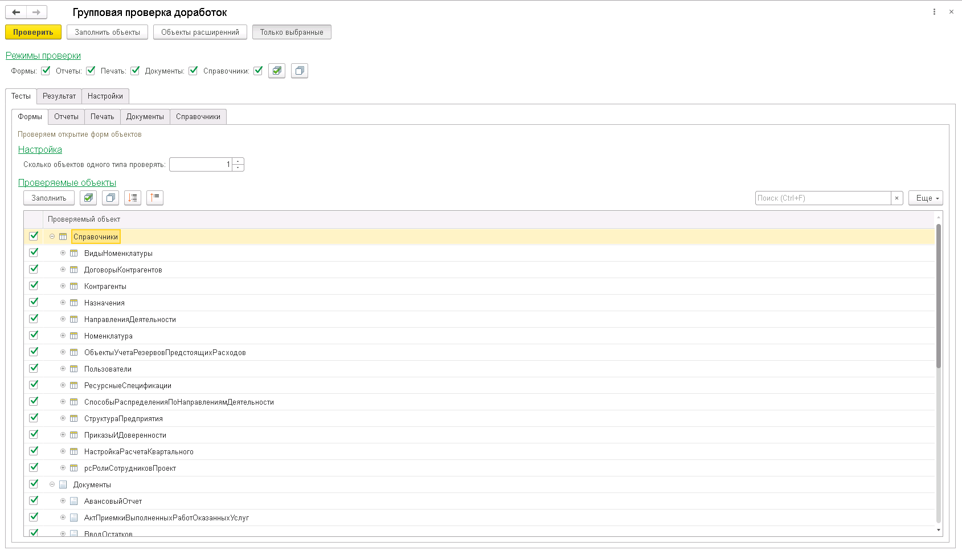Viewport: 962px width, 550px height.
Task: Expand the РесурсныеСпецификации node
Action: coord(63,385)
